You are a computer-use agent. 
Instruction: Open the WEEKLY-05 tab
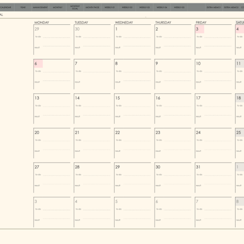(x=179, y=7)
